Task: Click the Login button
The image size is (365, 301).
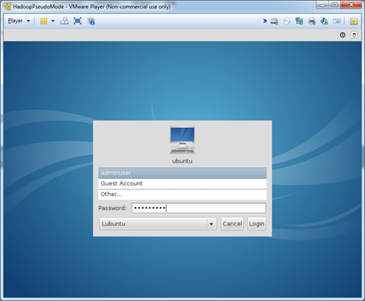Action: tap(257, 224)
